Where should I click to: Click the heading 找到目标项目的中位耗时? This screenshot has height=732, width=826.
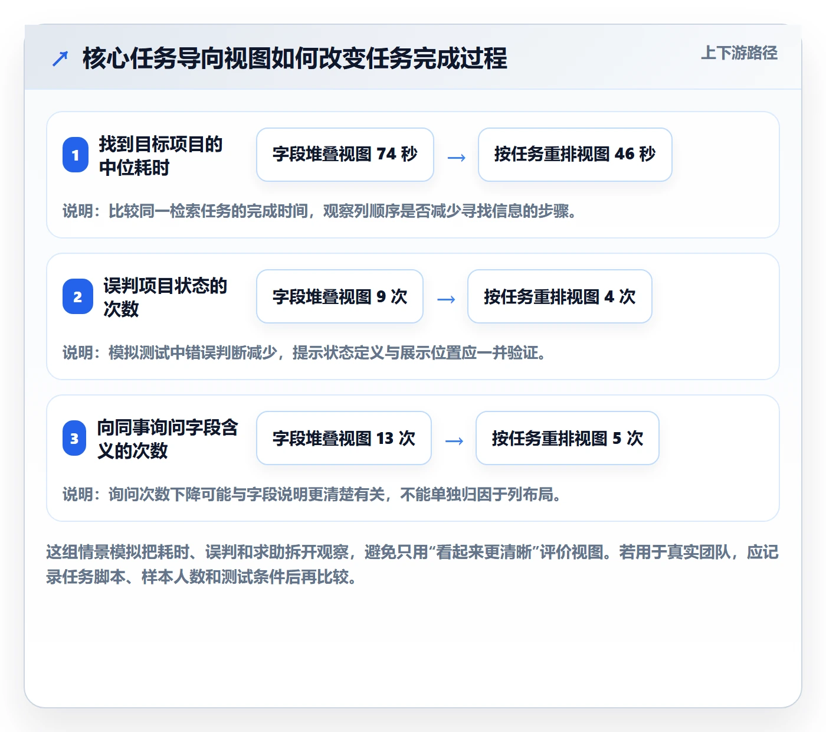pos(160,156)
